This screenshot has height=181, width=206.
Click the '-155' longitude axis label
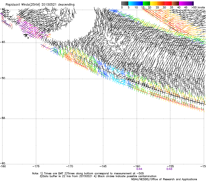(x=170, y=166)
